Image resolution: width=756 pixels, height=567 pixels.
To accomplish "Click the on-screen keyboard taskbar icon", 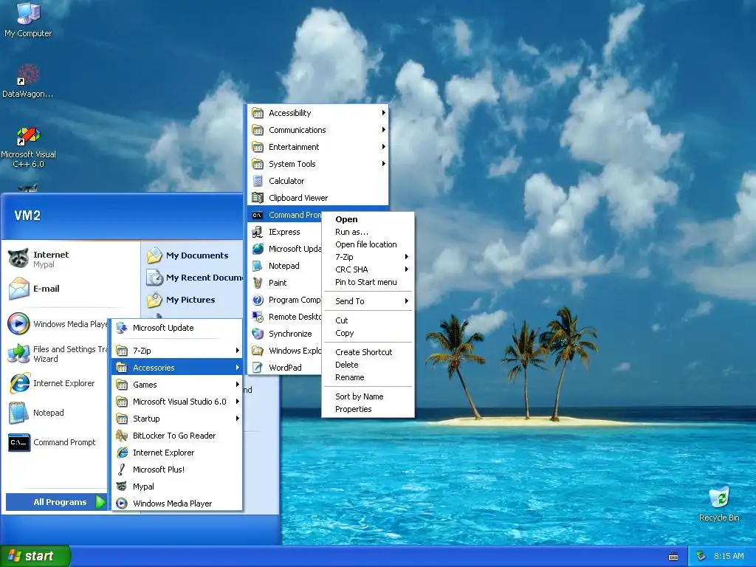I will 673,557.
